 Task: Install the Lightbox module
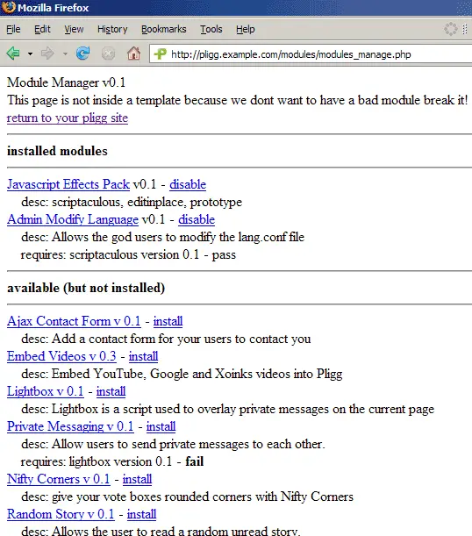(111, 391)
